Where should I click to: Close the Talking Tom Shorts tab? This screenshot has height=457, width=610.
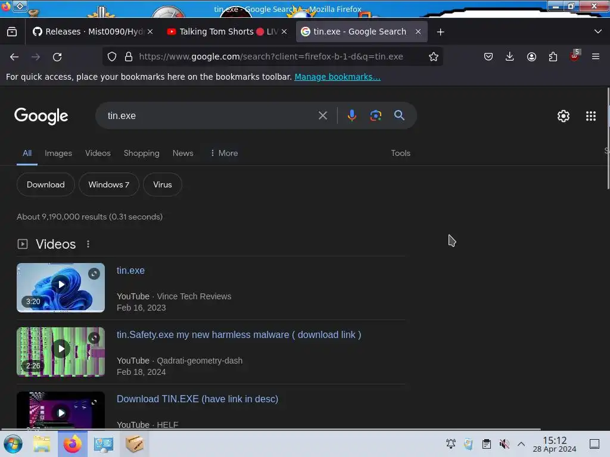coord(284,32)
